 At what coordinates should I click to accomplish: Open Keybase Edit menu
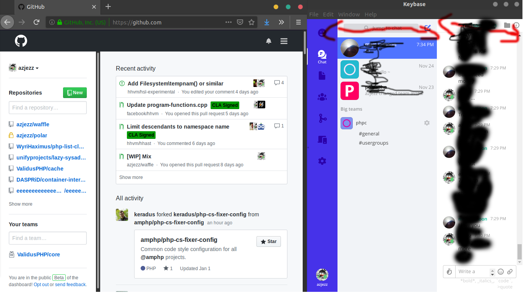[328, 14]
